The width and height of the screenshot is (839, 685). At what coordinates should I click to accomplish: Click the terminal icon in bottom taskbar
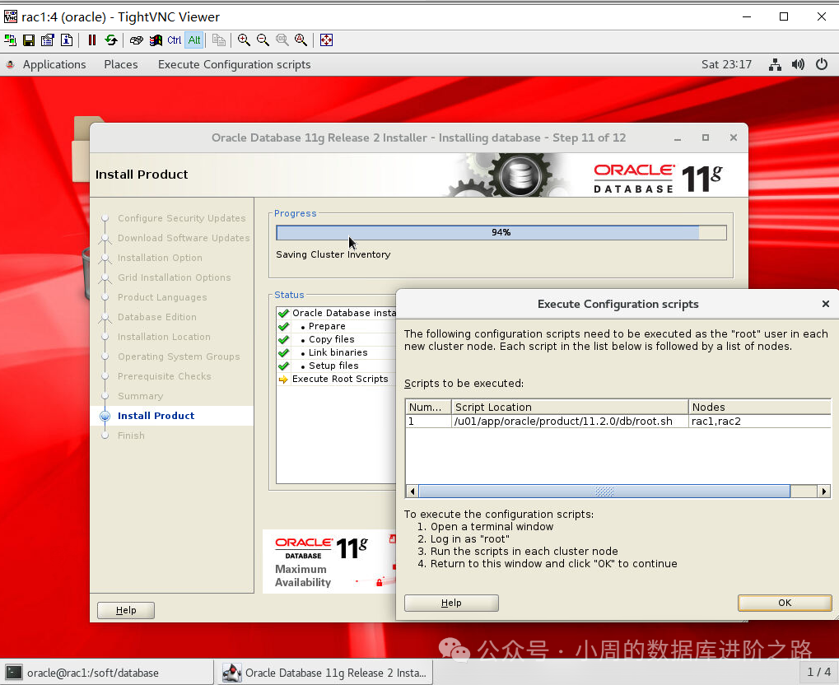click(x=14, y=673)
